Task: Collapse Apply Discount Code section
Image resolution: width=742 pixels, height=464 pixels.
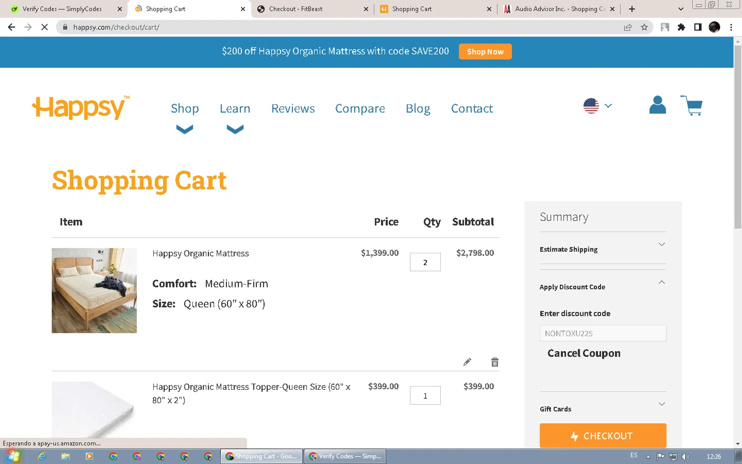Action: coord(603,286)
